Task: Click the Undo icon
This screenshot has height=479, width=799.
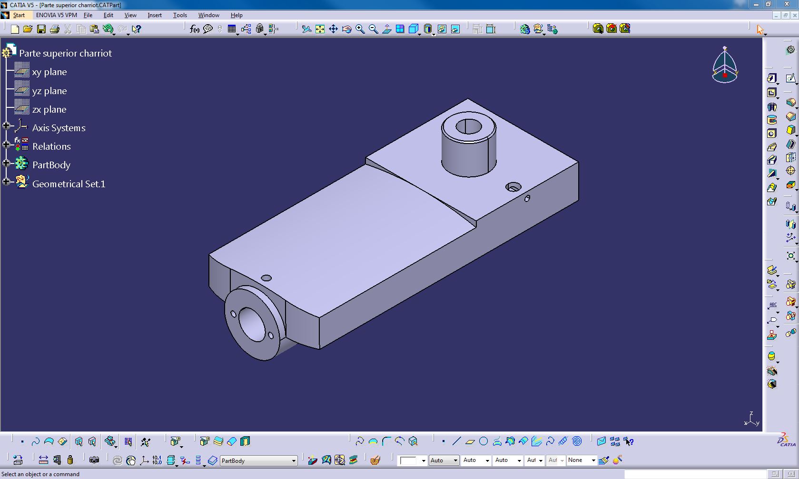Action: click(108, 29)
